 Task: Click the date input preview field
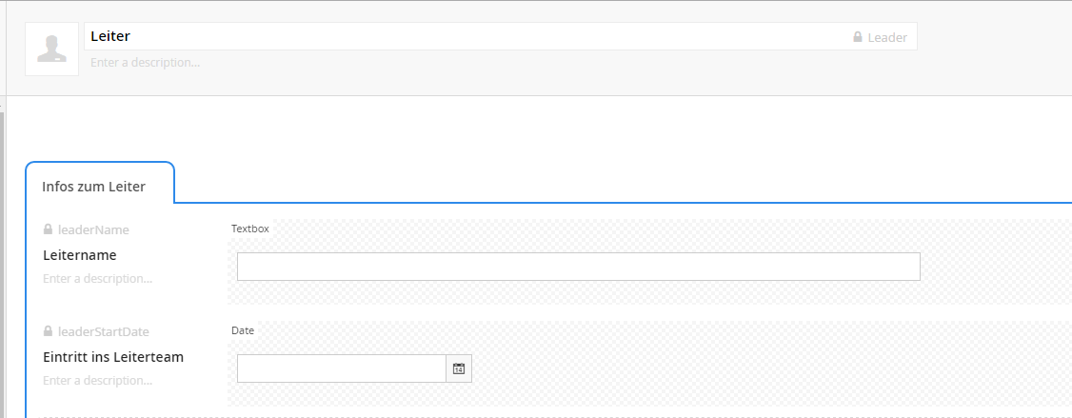coord(342,368)
